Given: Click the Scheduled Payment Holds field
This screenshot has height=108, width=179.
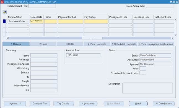Looking at the screenshot, I should [x=143, y=73].
